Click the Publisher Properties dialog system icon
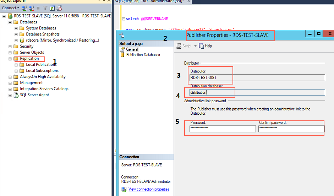334x196 pixels. coord(122,35)
